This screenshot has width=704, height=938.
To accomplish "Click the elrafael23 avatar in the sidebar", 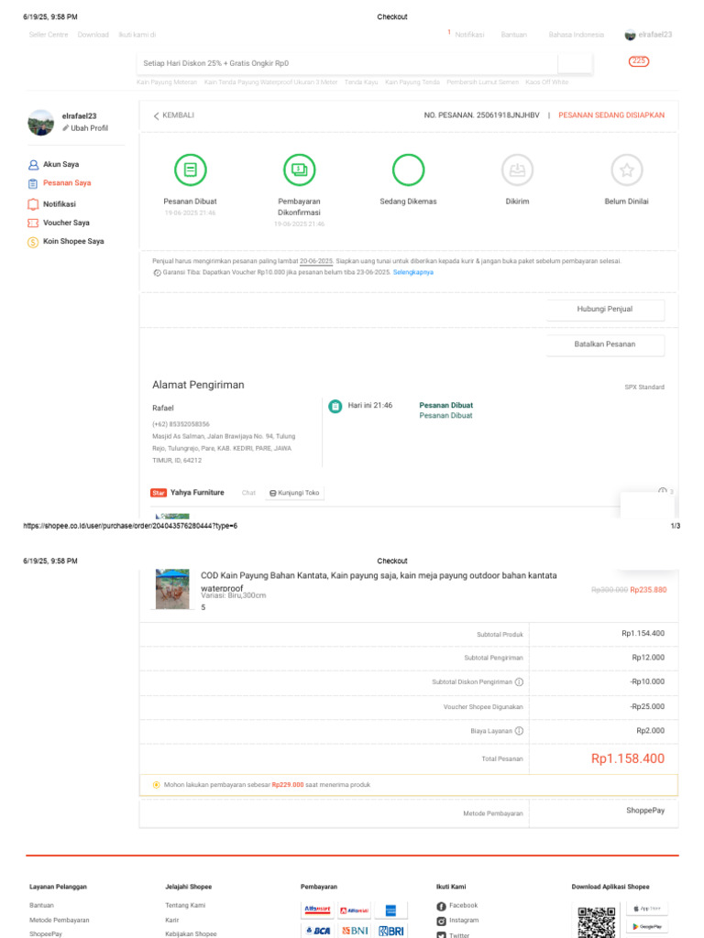I will (x=40, y=123).
